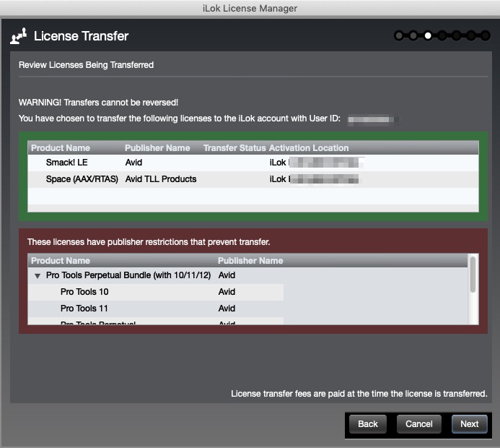Click the scrollbar of restricted licenses list
This screenshot has height=448, width=500.
point(473,275)
